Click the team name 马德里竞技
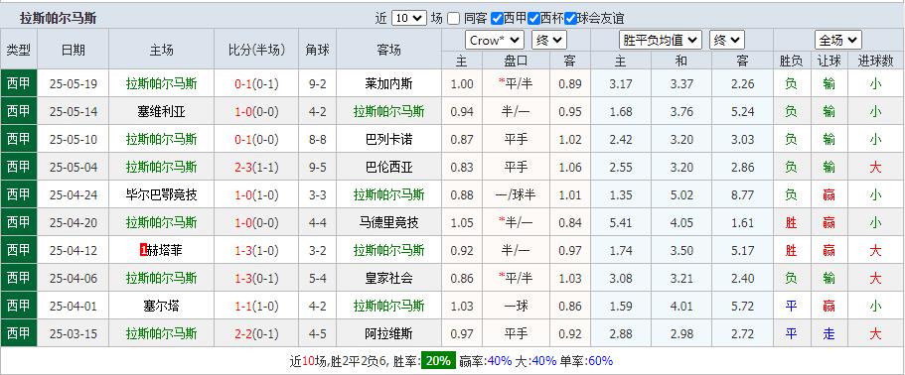905x375 pixels. click(x=389, y=222)
